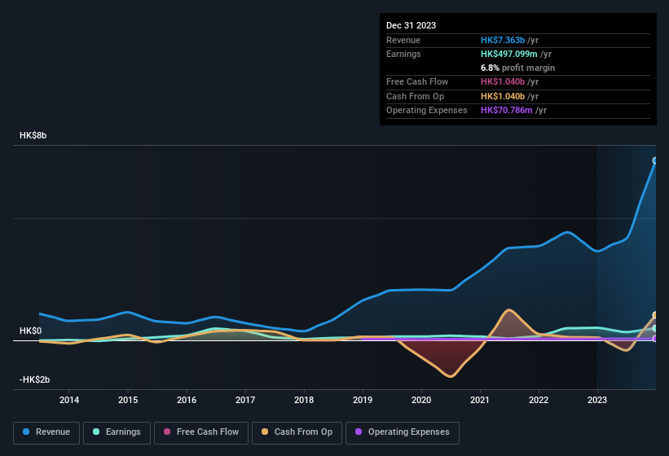This screenshot has height=456, width=669.
Task: Click the 2014 label on the x-axis
Action: pos(69,400)
